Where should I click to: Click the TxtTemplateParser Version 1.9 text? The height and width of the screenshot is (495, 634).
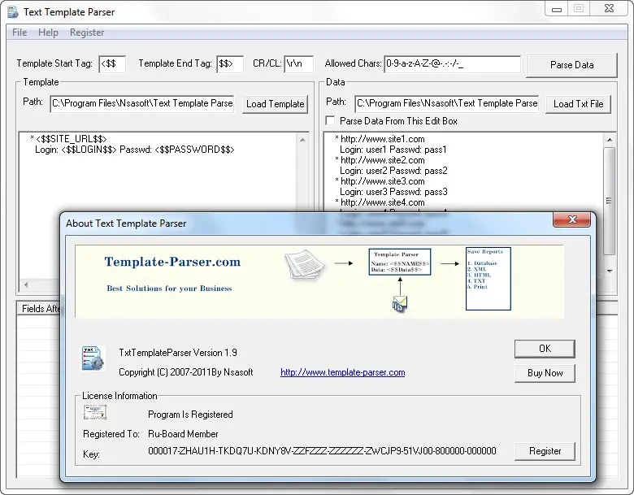tap(178, 353)
